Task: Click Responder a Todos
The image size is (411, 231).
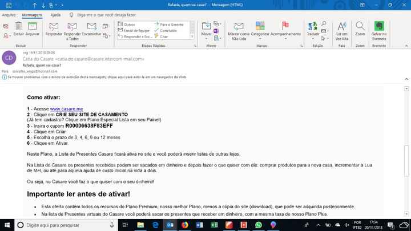Action: pyautogui.click(x=72, y=31)
